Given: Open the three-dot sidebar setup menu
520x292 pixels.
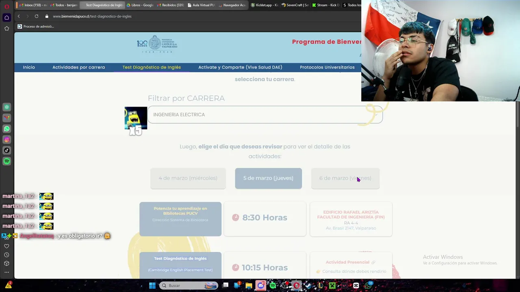Looking at the screenshot, I should [6, 272].
